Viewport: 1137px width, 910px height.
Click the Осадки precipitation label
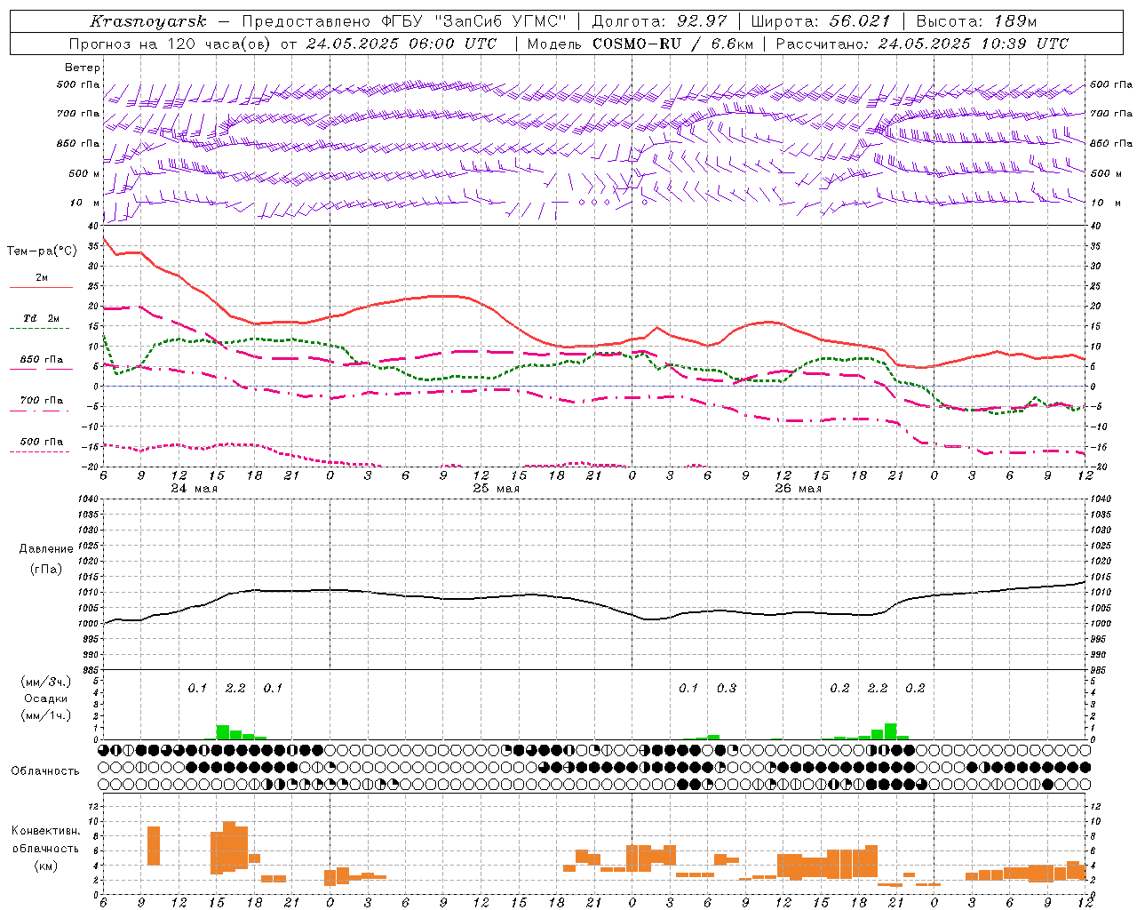pyautogui.click(x=46, y=698)
